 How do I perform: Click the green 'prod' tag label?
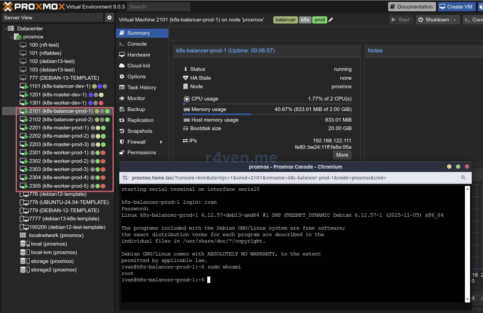tap(319, 20)
